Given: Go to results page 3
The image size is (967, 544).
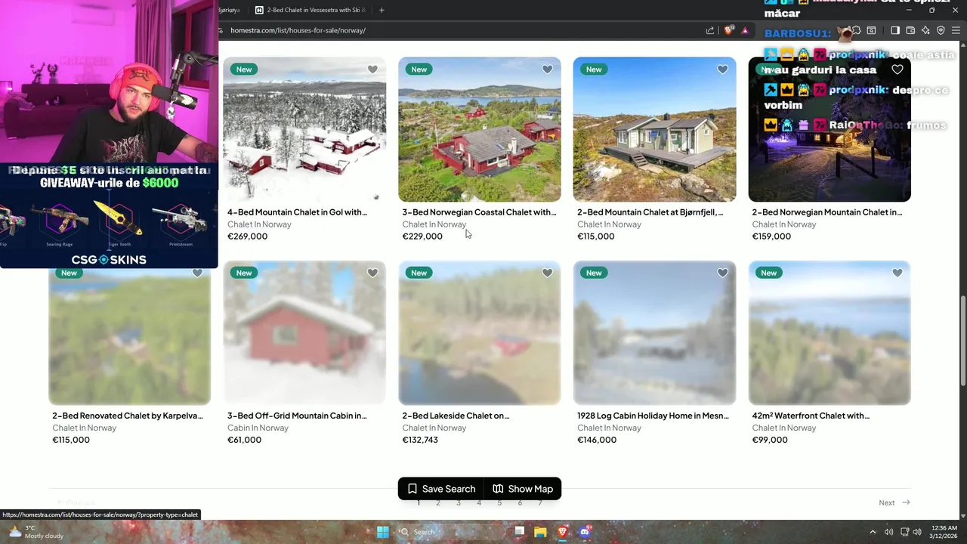Looking at the screenshot, I should tap(459, 502).
